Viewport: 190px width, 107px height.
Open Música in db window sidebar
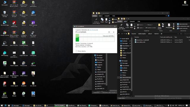coord(123,73)
